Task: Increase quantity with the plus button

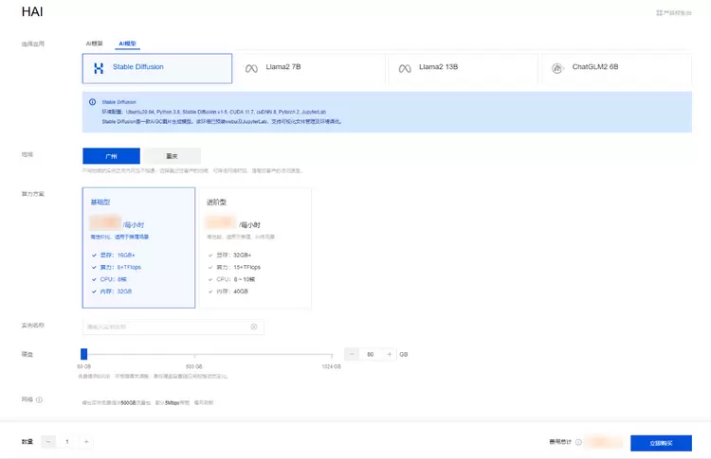Action: point(86,442)
